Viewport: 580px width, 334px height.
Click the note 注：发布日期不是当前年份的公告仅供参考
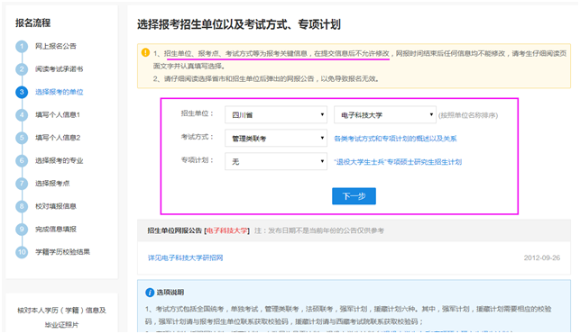[319, 230]
